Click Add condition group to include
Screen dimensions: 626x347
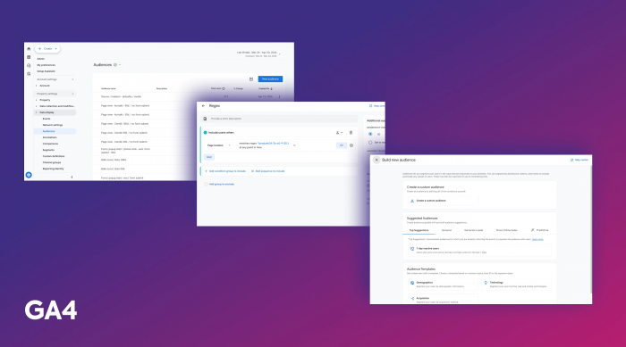pyautogui.click(x=225, y=171)
